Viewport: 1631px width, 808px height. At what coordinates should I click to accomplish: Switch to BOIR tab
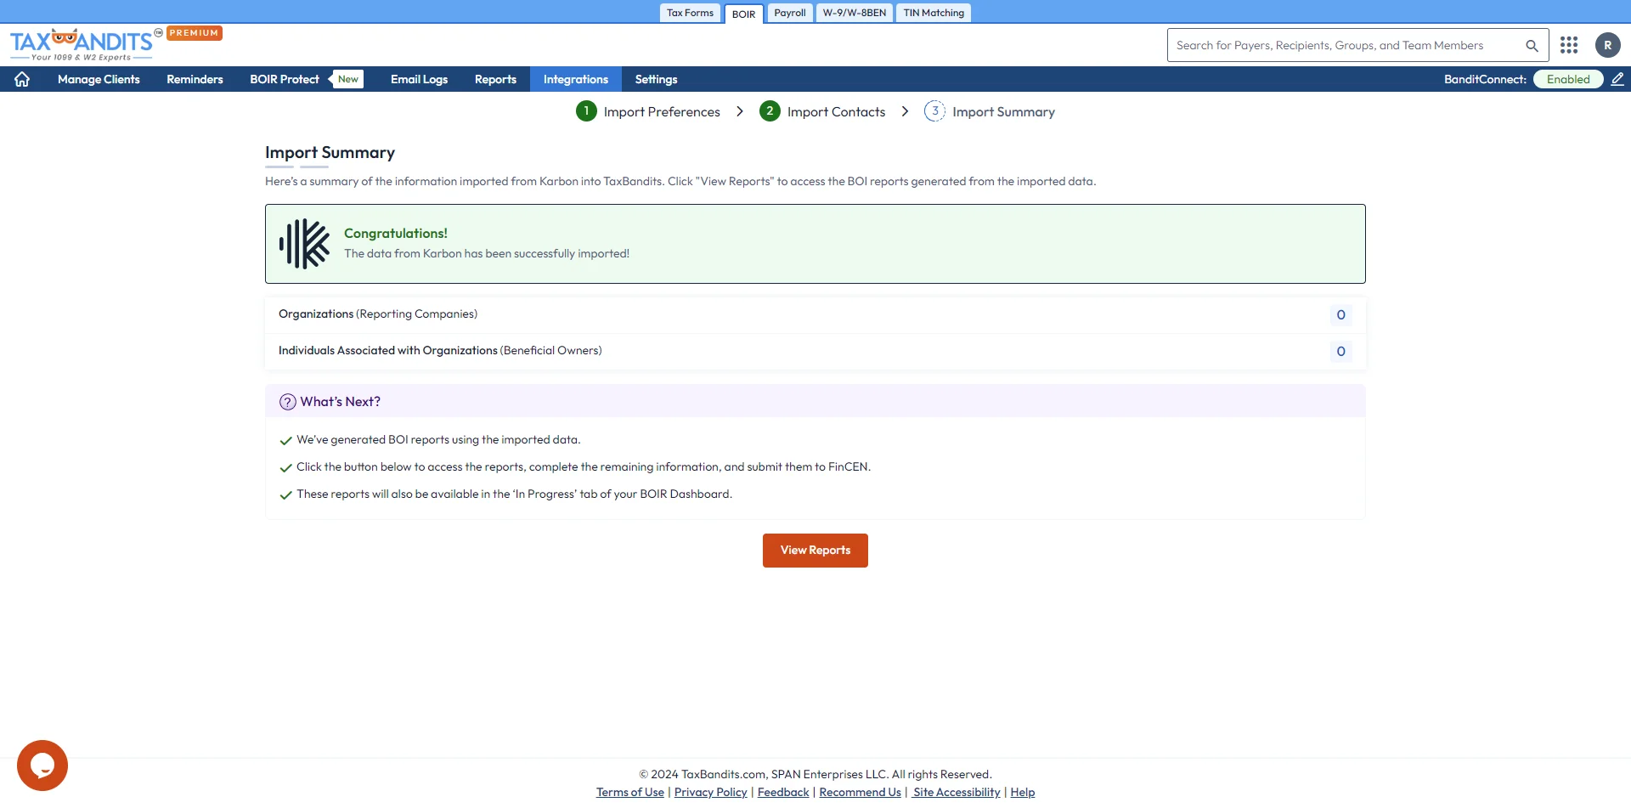743,14
